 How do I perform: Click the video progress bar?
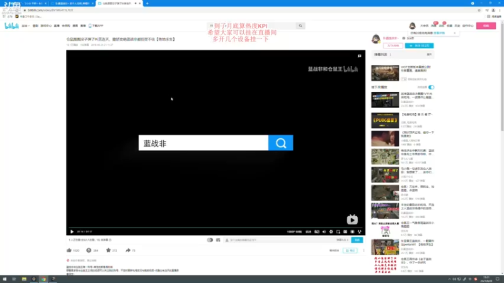click(x=215, y=228)
